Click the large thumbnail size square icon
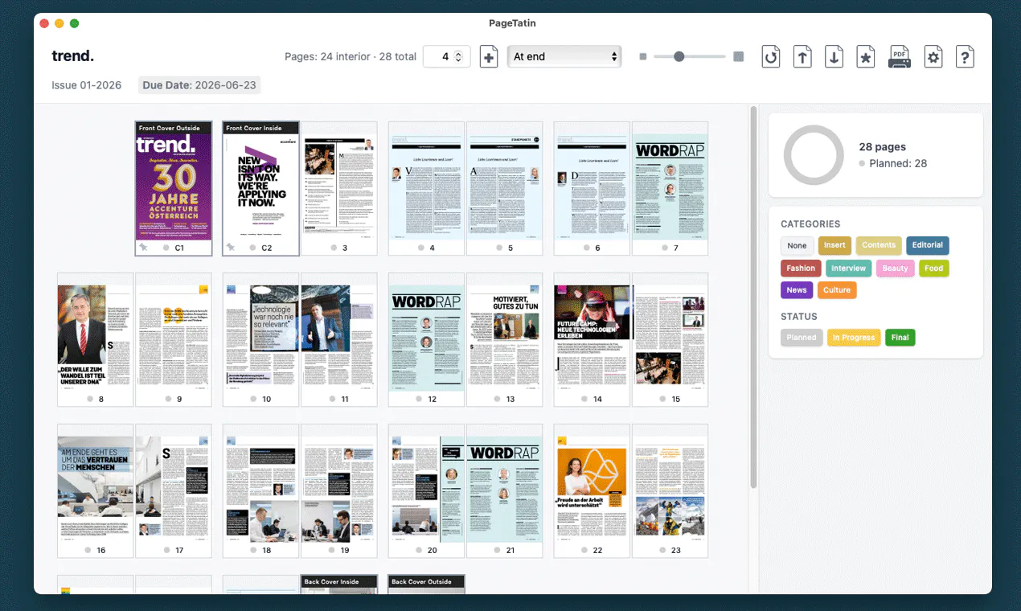 739,57
